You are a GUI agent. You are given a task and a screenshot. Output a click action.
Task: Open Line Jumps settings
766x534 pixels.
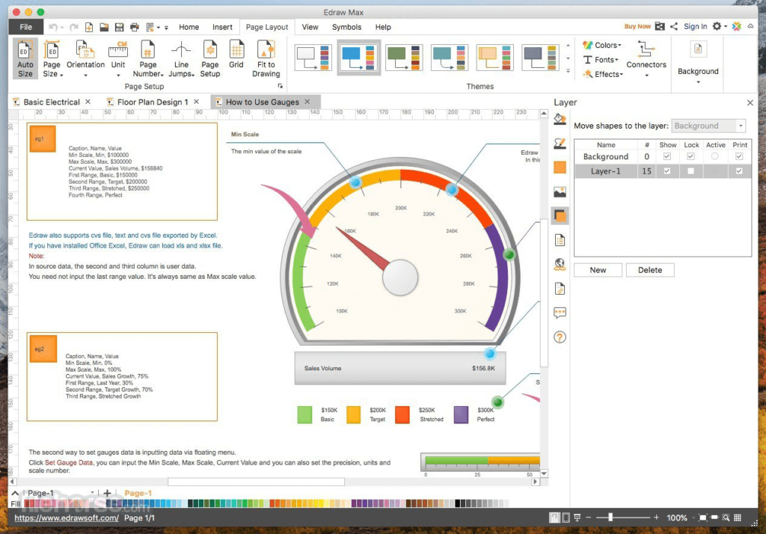181,59
